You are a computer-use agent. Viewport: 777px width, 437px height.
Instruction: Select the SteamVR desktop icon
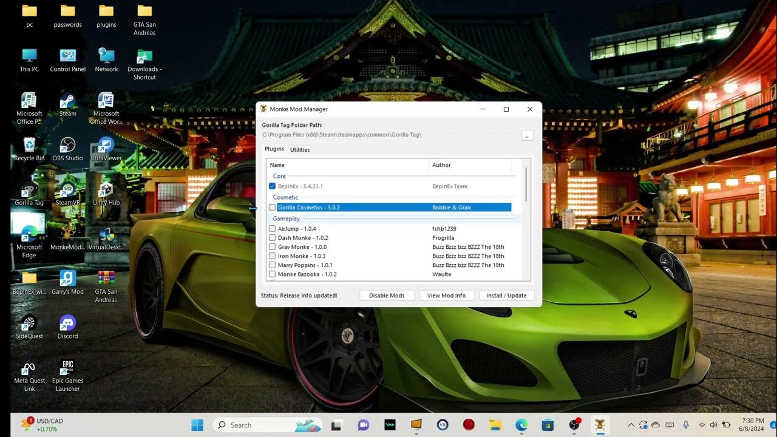pos(67,193)
